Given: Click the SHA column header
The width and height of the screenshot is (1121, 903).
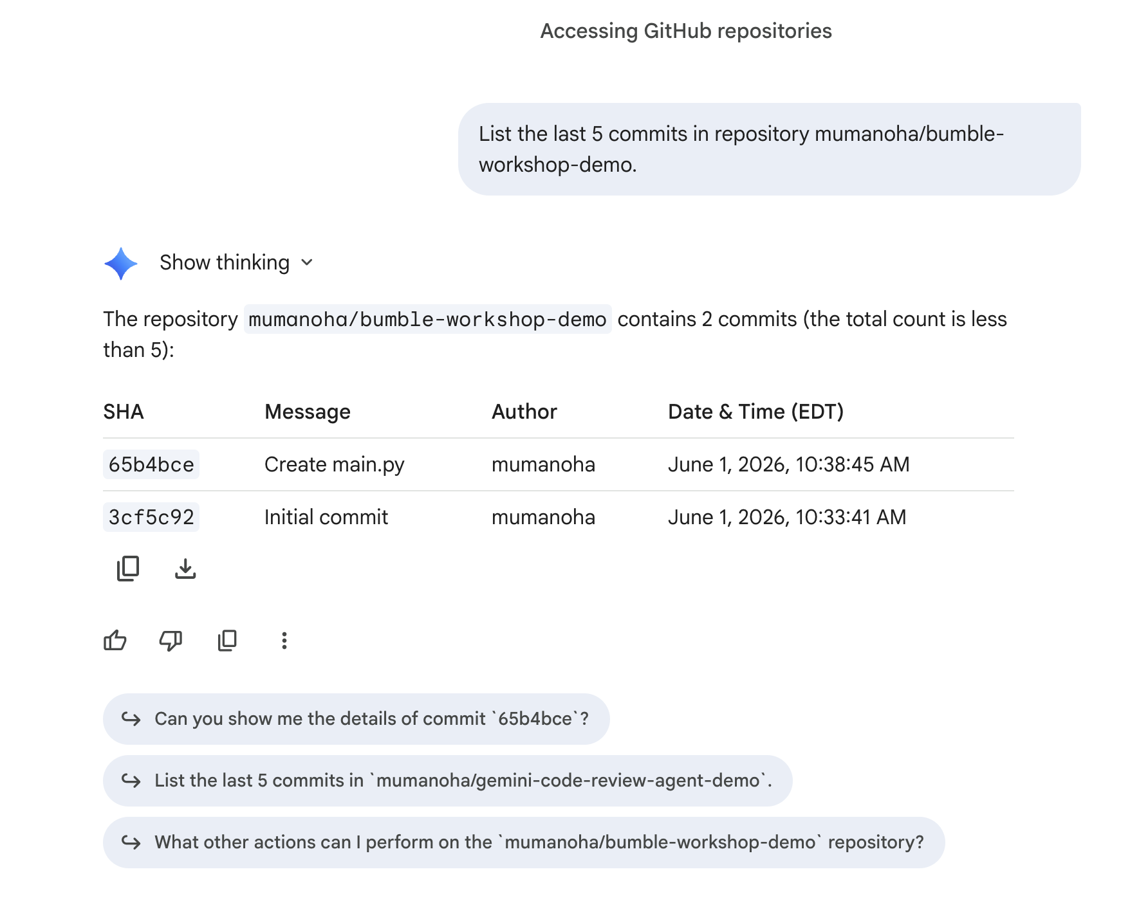Looking at the screenshot, I should coord(124,412).
